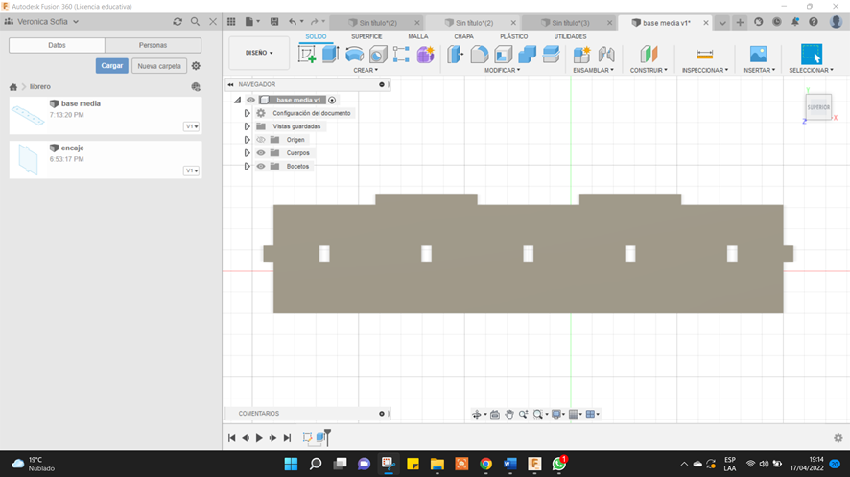
Task: Open the DISEÑO workspace dropdown
Action: [x=259, y=53]
